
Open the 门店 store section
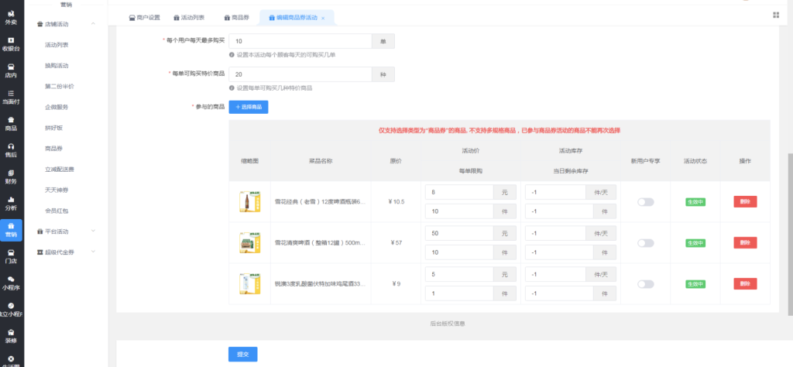click(11, 256)
